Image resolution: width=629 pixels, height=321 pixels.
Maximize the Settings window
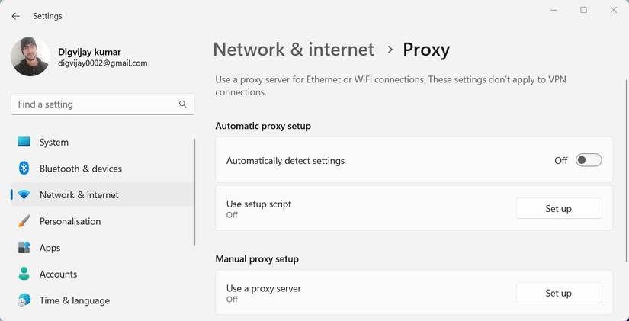pos(583,10)
